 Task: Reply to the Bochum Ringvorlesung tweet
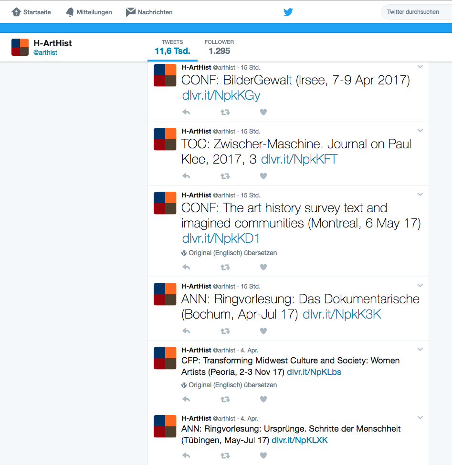pos(186,331)
